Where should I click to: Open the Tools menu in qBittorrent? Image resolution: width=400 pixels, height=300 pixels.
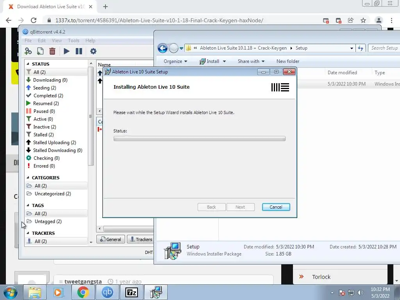click(x=73, y=41)
